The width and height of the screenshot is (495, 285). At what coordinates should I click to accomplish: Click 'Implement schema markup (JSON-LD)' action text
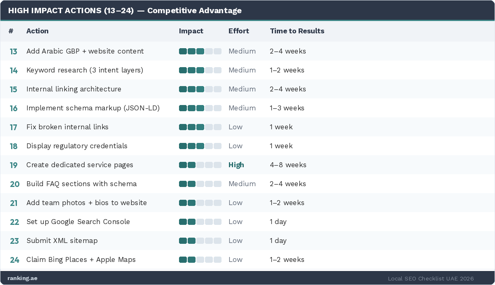(x=93, y=108)
